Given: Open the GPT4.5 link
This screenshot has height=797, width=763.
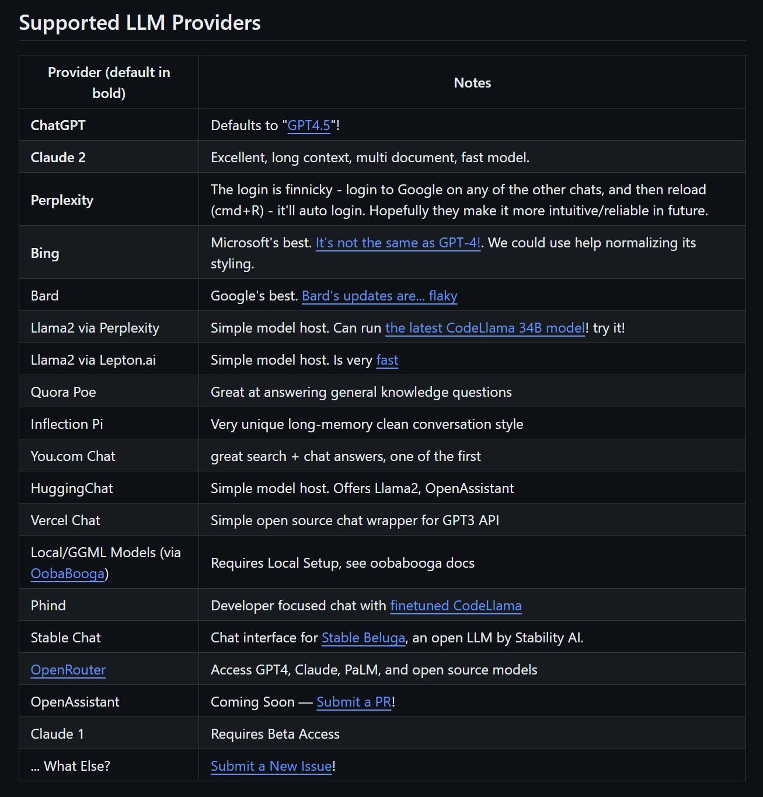Looking at the screenshot, I should point(309,125).
